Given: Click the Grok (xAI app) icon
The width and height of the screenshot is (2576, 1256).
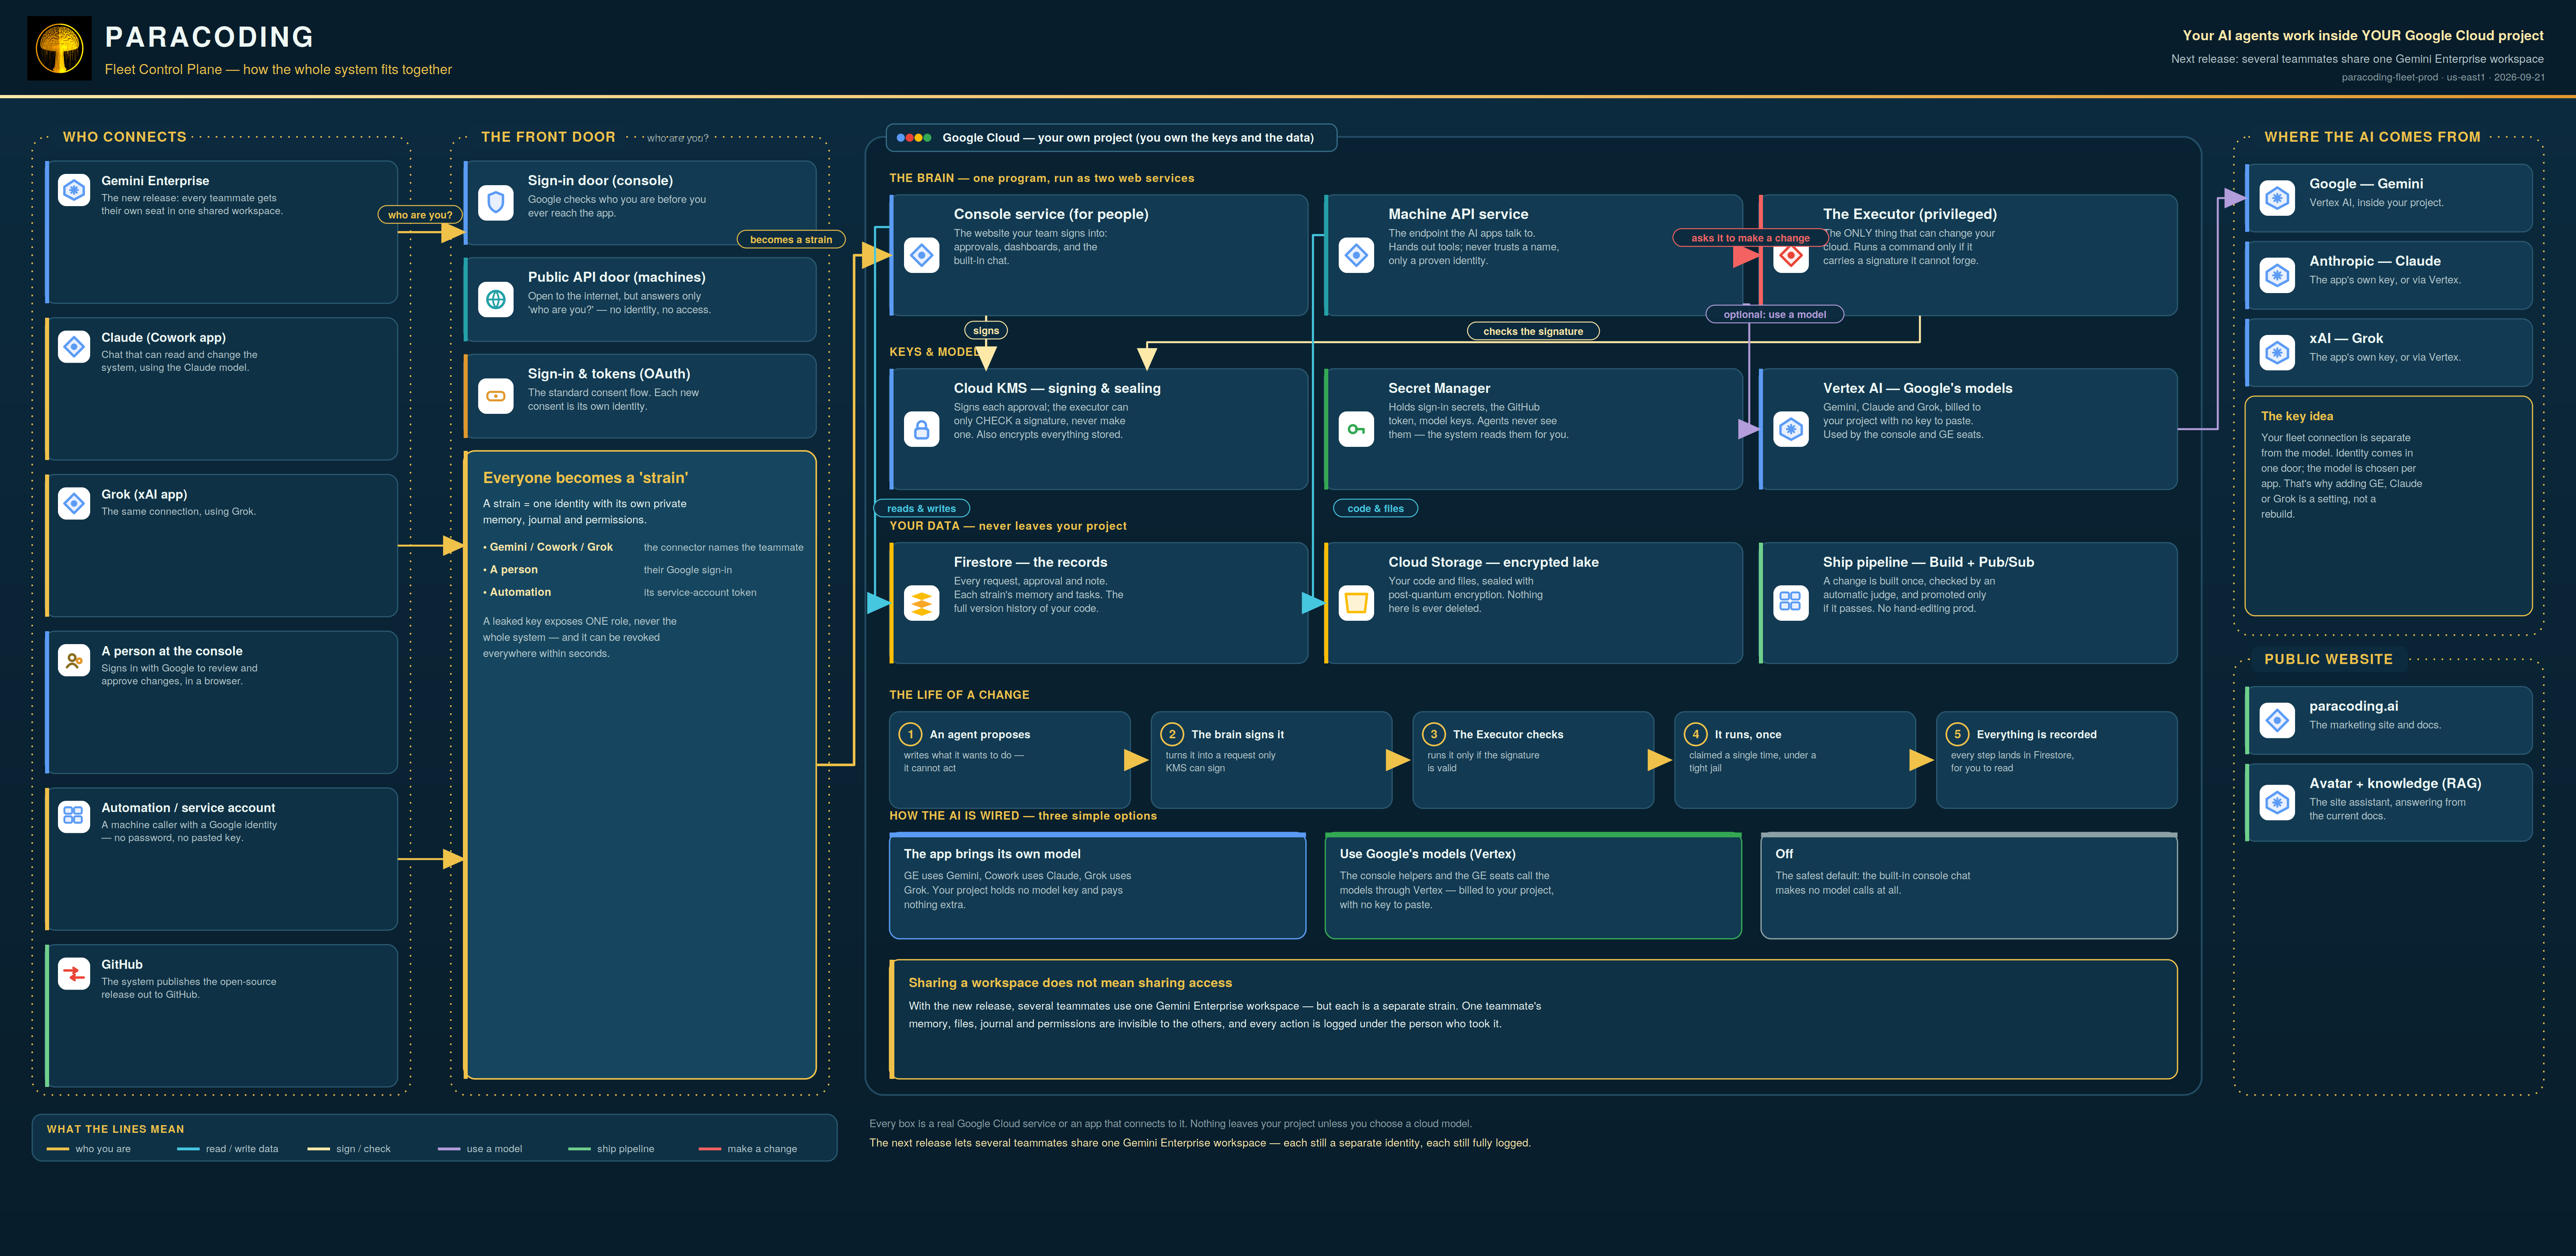Looking at the screenshot, I should [x=74, y=503].
